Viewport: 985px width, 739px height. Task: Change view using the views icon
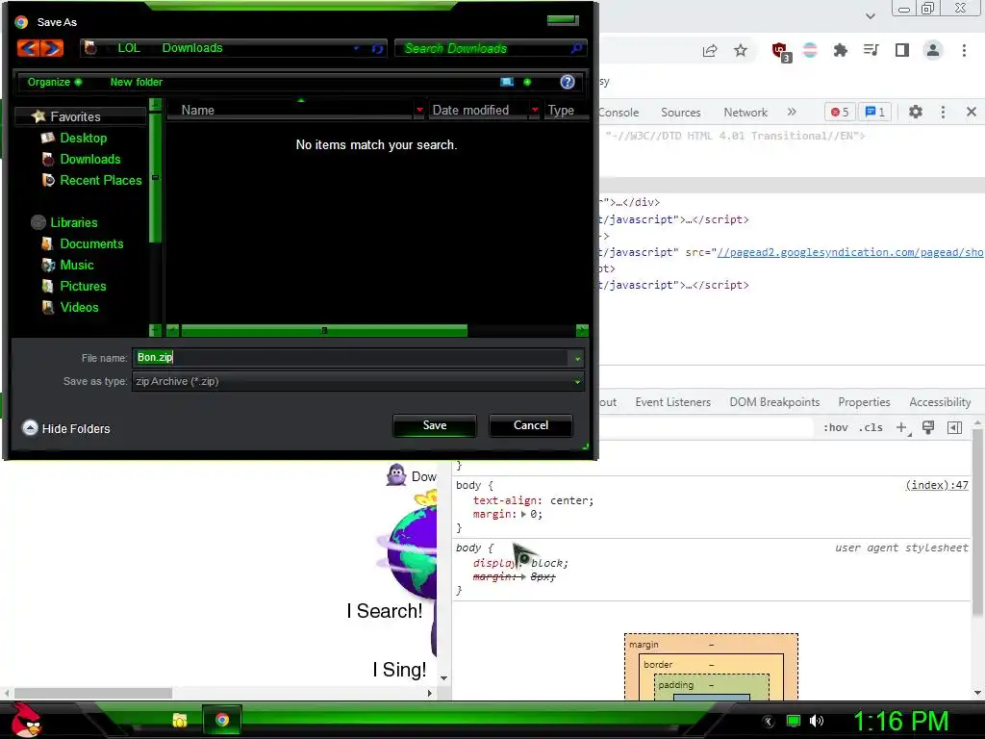point(507,82)
